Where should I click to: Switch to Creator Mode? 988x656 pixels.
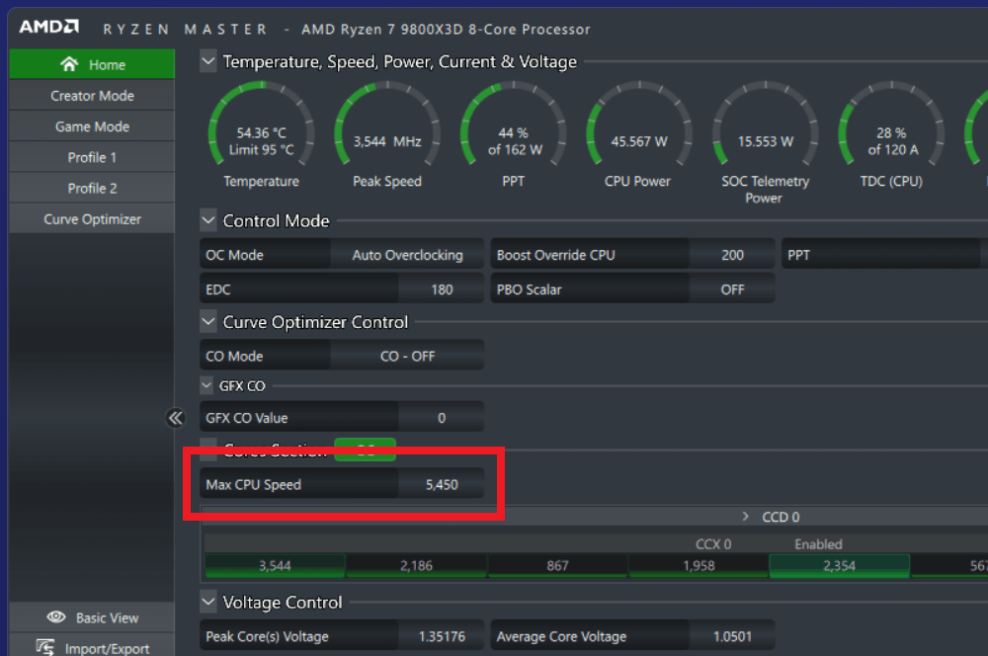click(x=92, y=96)
